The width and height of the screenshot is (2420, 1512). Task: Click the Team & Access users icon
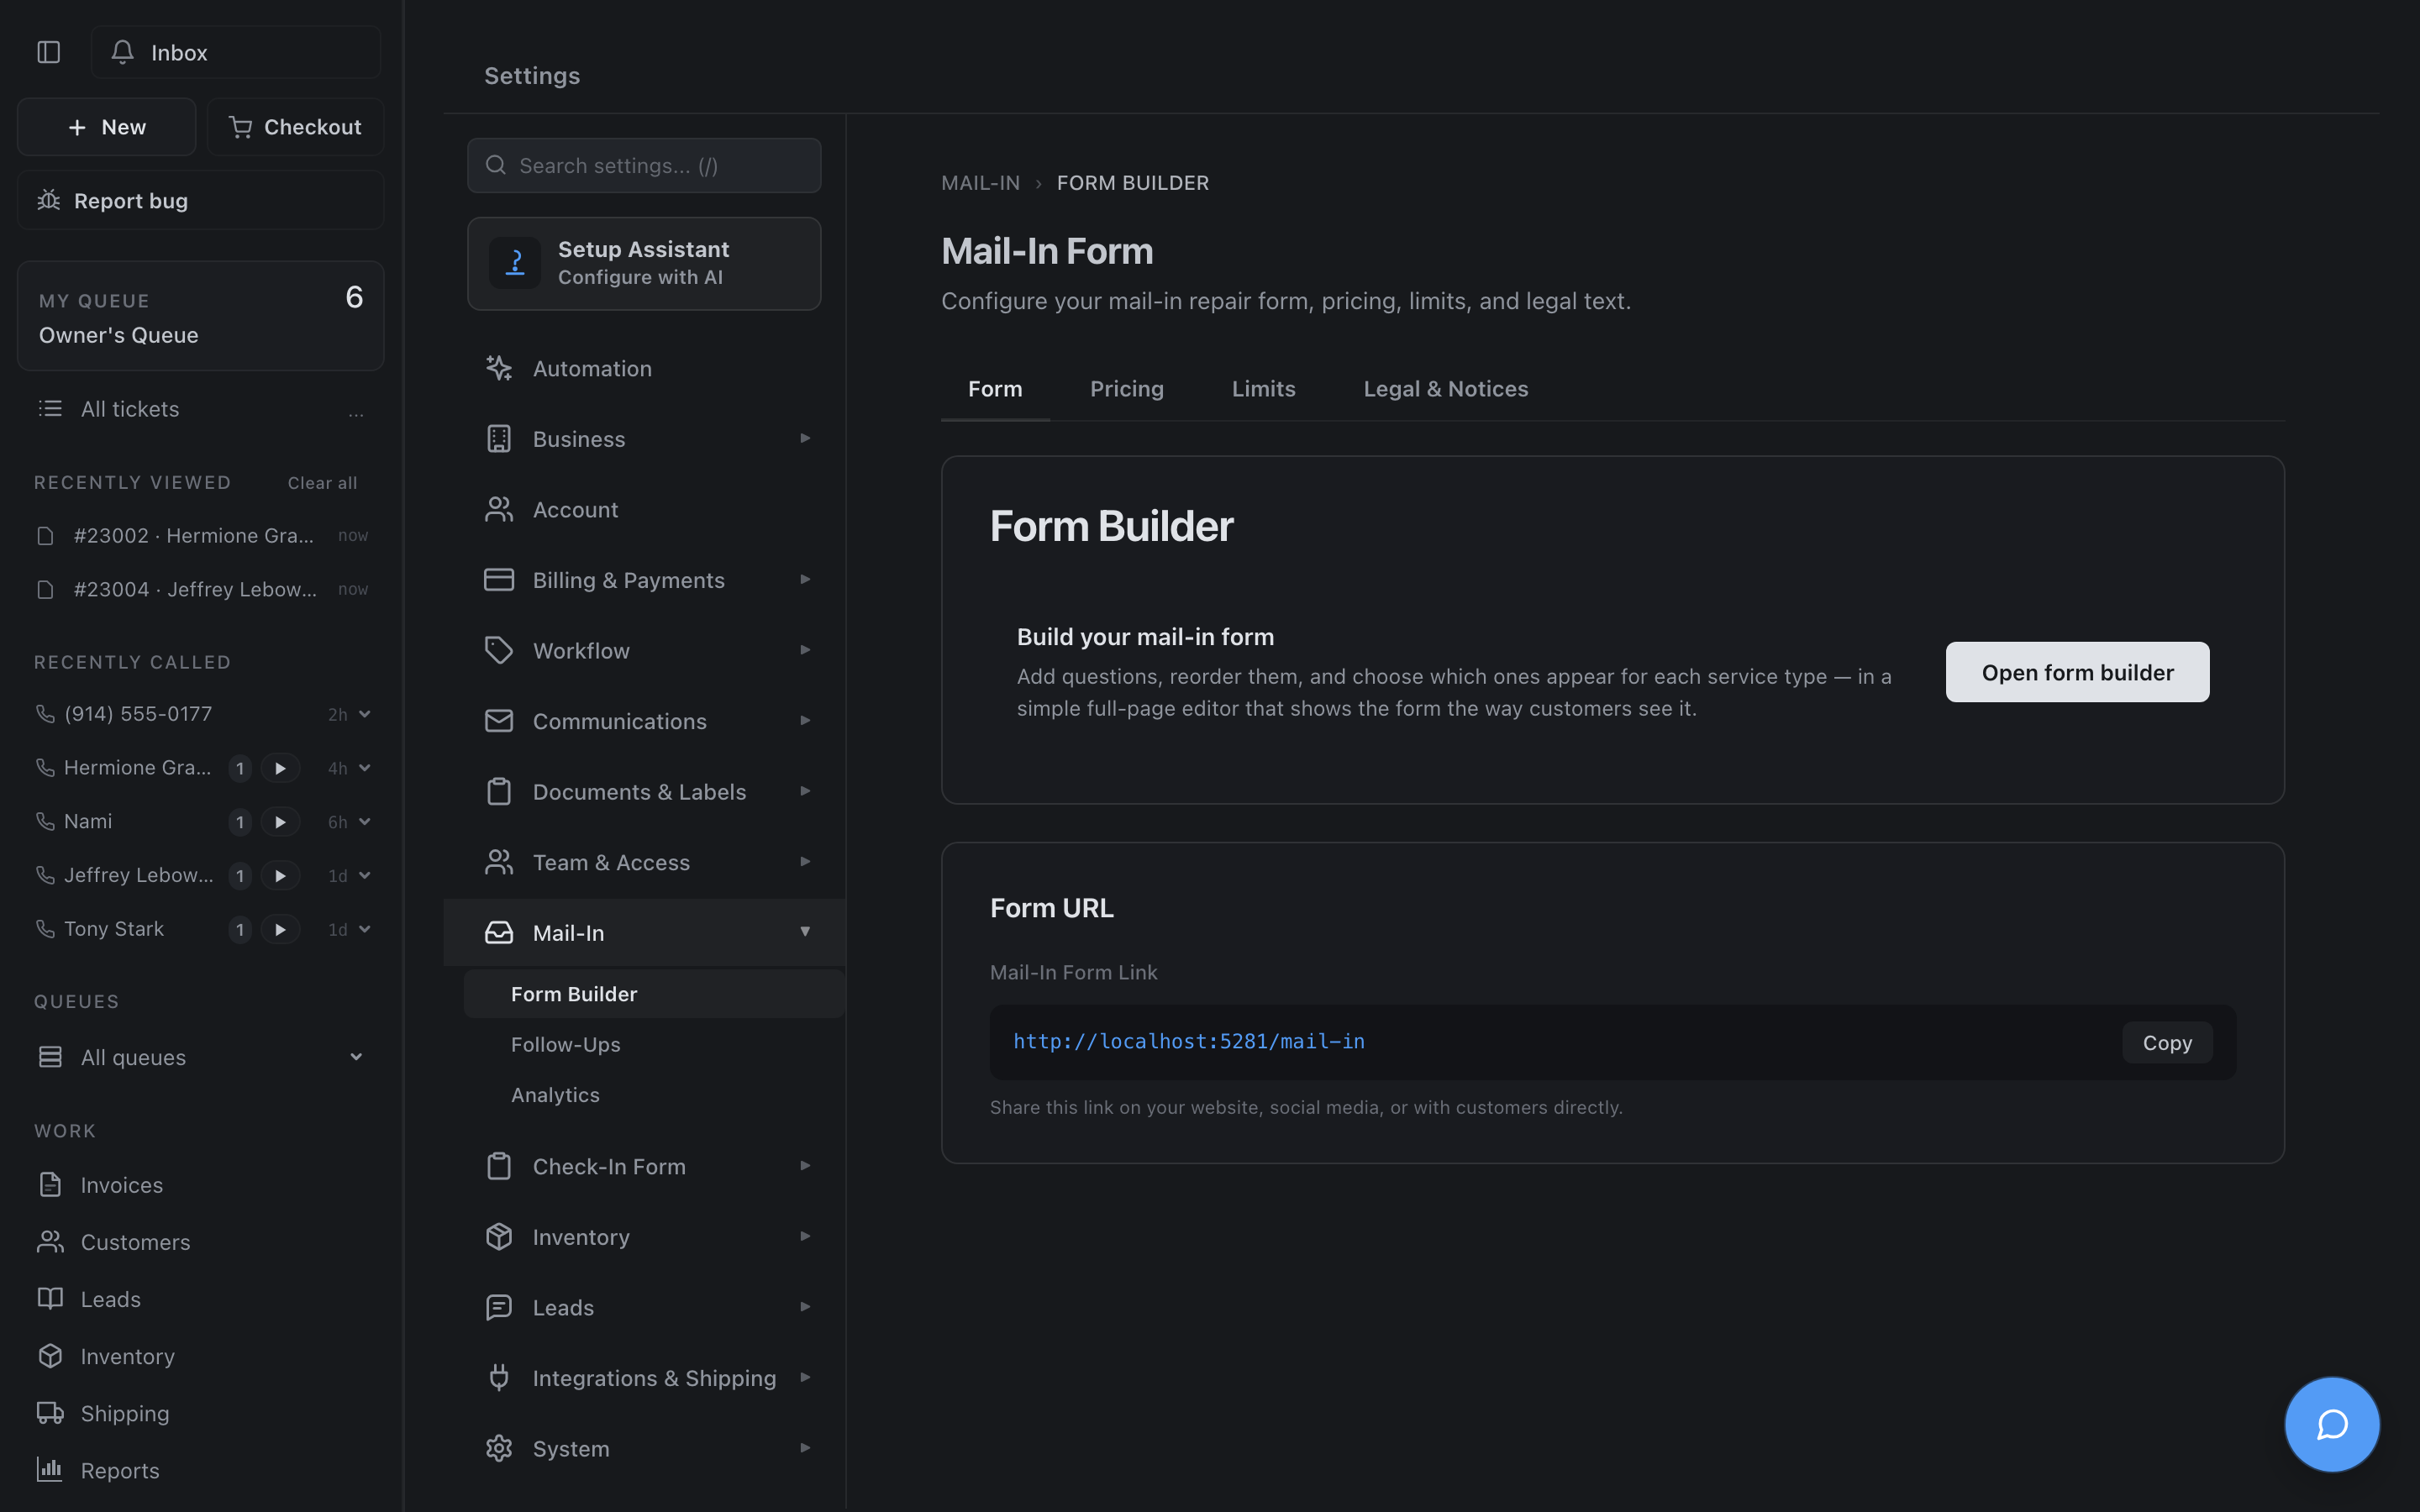pyautogui.click(x=499, y=862)
